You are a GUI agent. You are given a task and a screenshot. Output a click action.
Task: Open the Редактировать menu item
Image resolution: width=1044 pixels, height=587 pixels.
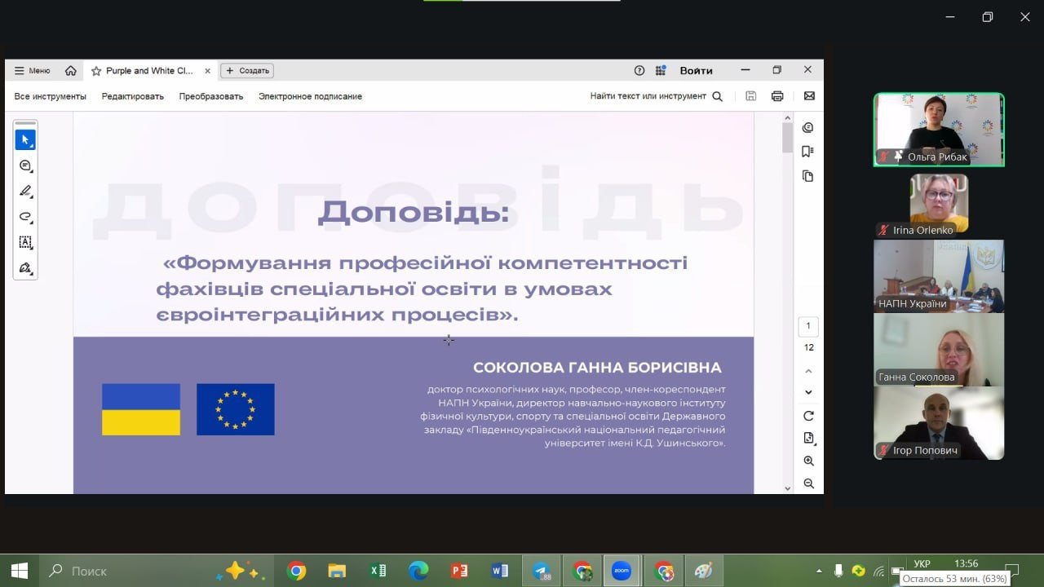(132, 96)
